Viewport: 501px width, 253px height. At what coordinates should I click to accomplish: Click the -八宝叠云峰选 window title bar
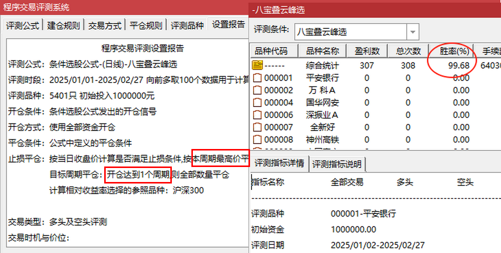[375, 9]
